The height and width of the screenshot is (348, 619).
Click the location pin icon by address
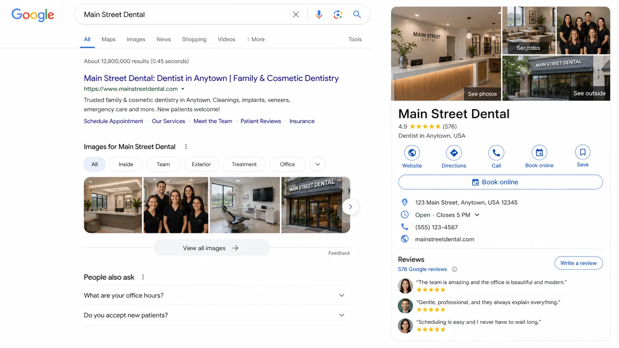pyautogui.click(x=405, y=202)
